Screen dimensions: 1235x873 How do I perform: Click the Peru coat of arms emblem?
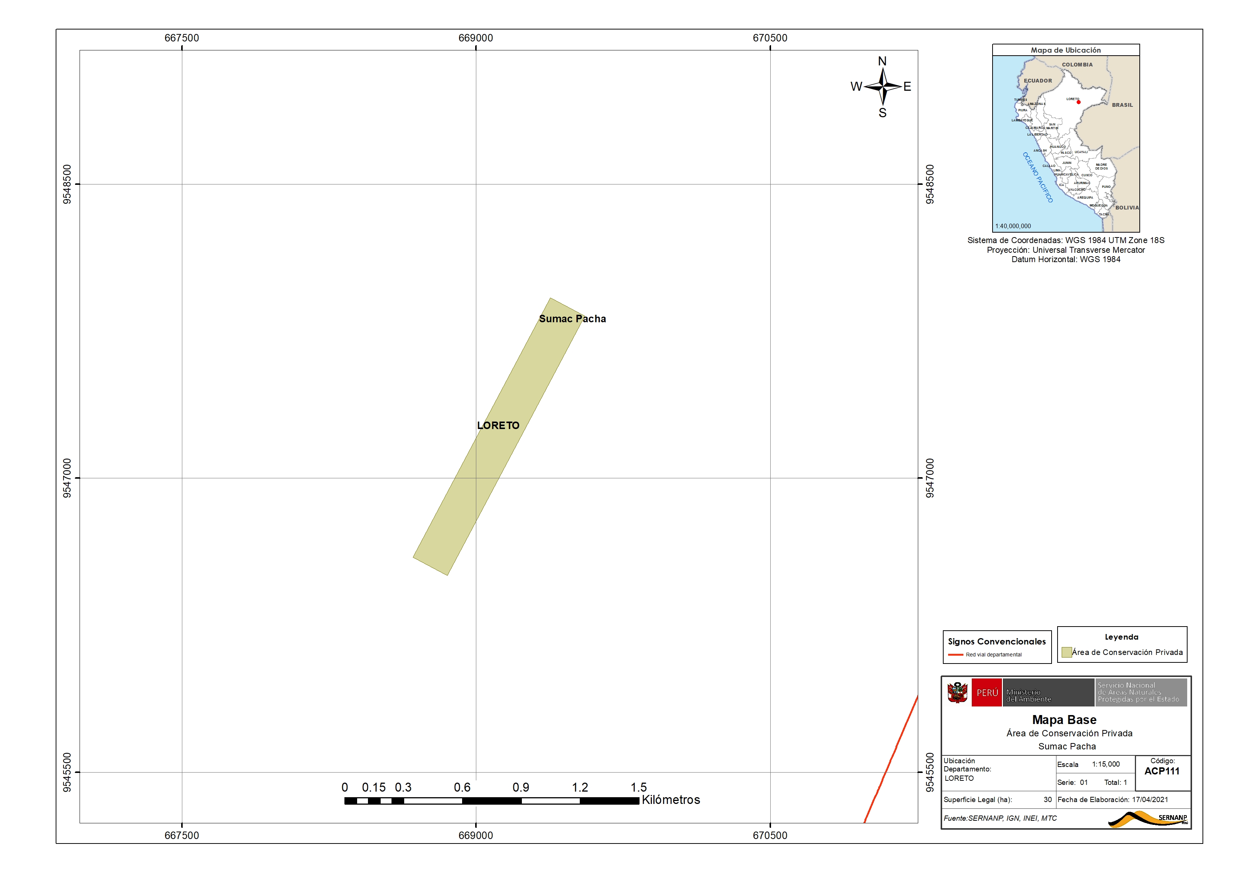click(x=957, y=692)
